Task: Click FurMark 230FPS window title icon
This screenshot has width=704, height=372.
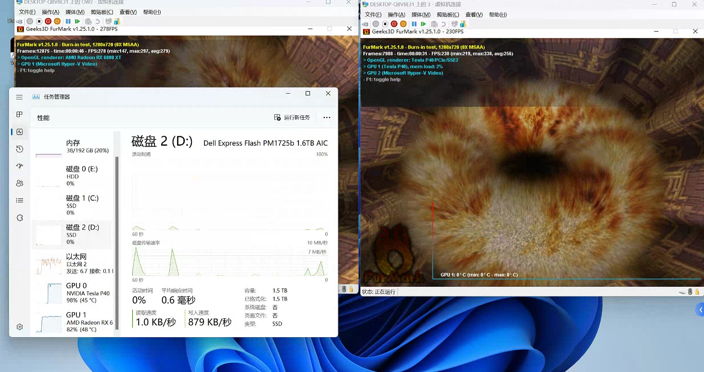Action: coord(366,31)
